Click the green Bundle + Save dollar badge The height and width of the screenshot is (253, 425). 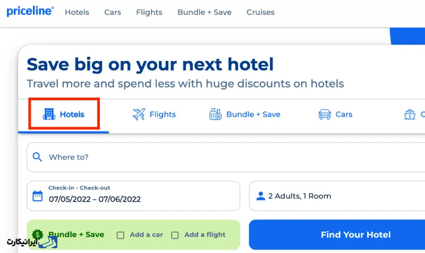[x=37, y=234]
